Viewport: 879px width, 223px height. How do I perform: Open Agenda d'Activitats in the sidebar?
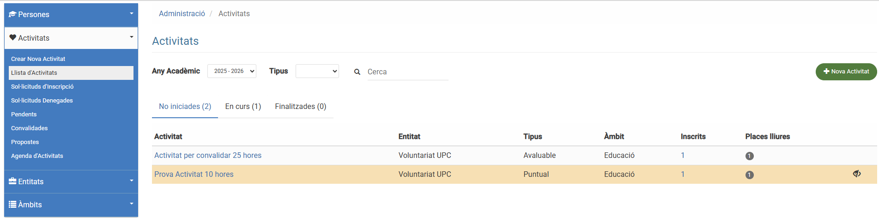[37, 156]
